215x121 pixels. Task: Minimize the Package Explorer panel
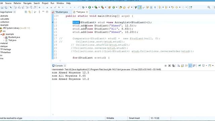43,12
